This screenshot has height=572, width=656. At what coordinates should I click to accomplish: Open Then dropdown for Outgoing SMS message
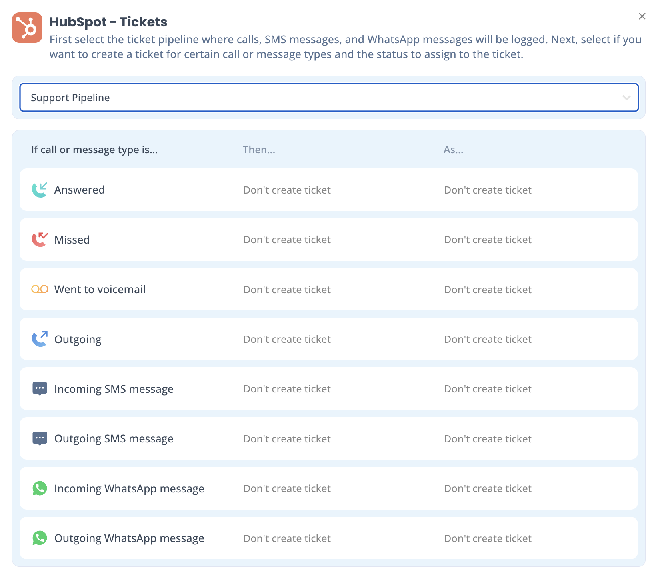pos(287,439)
